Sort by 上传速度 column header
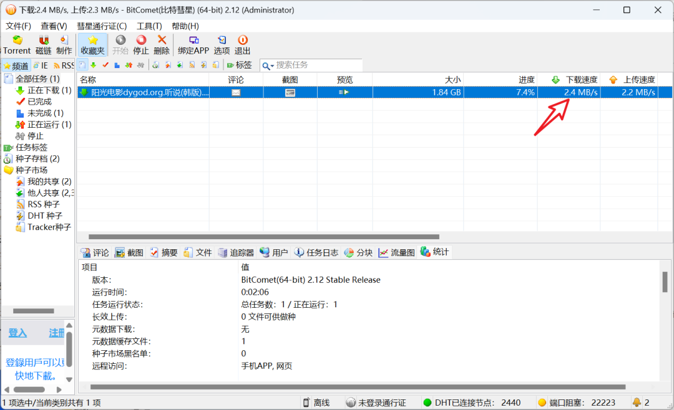This screenshot has width=674, height=410. tap(629, 79)
